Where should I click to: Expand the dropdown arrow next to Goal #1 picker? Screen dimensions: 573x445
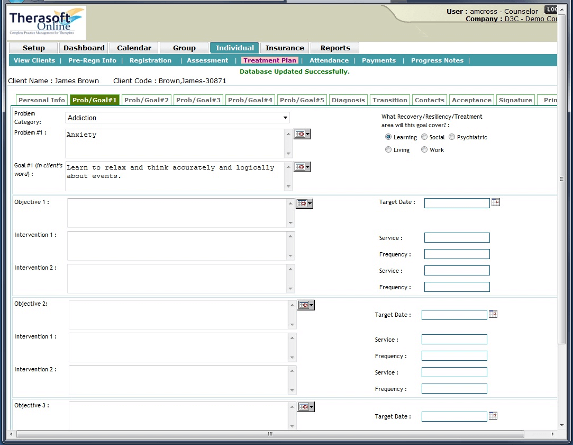click(x=308, y=166)
